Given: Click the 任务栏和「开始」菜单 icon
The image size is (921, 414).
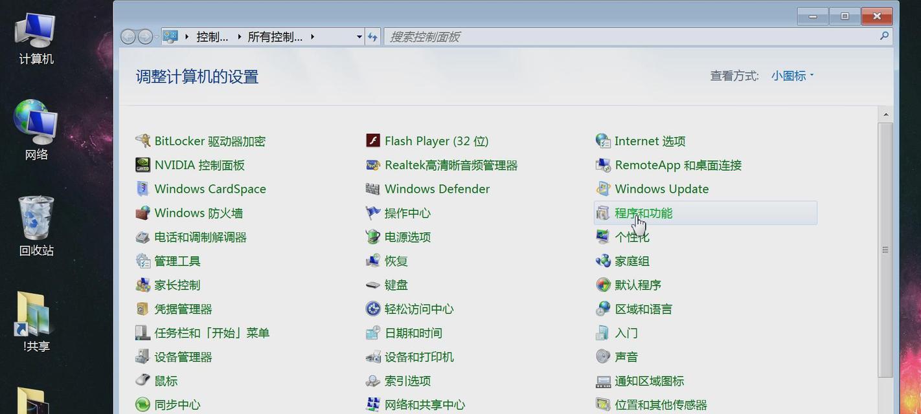Looking at the screenshot, I should pyautogui.click(x=142, y=332).
